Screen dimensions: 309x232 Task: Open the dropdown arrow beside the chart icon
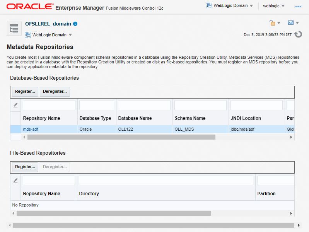tap(297, 23)
